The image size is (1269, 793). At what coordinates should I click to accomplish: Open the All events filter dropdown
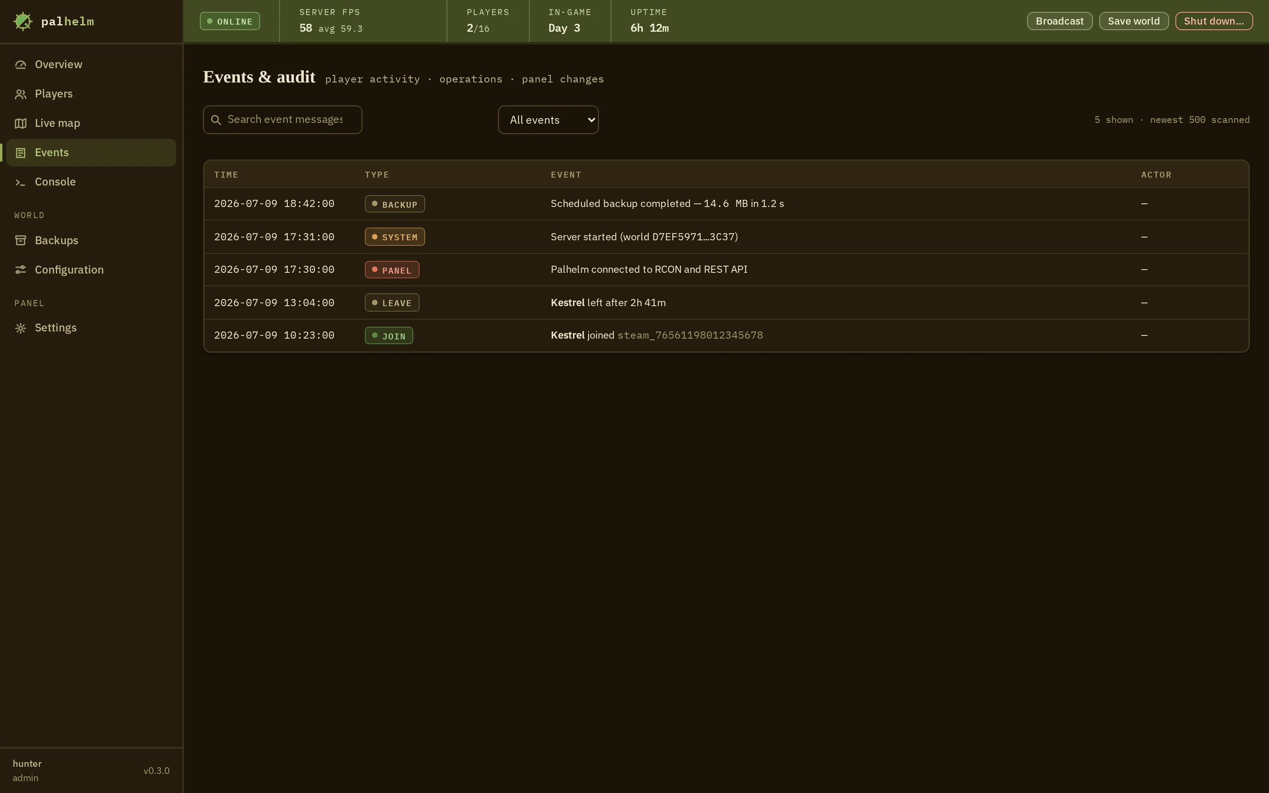point(548,120)
